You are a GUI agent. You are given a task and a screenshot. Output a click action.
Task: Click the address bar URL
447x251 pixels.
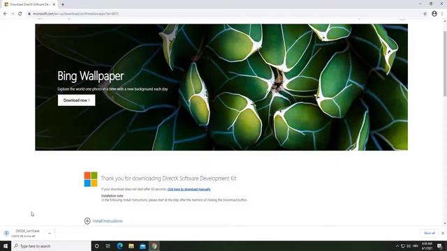(x=75, y=14)
